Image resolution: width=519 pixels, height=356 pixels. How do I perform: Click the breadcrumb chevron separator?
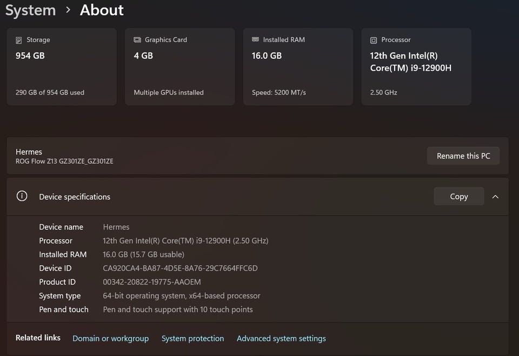(68, 10)
